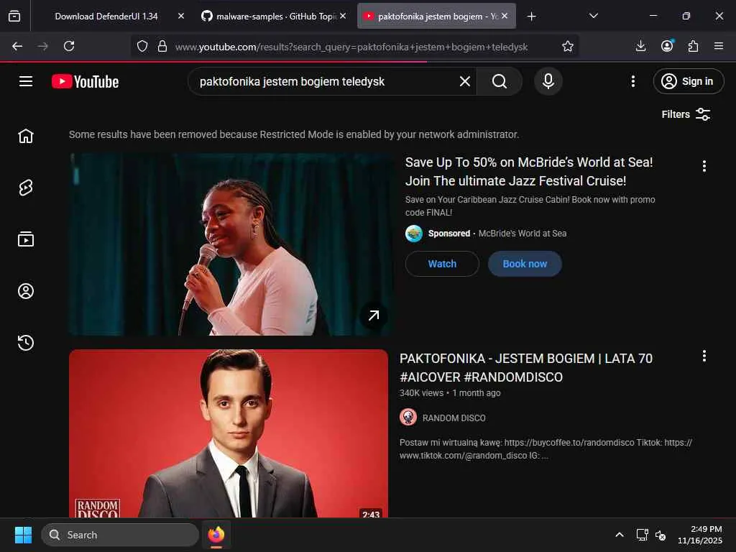Screen dimensions: 736x552
Task: Click the Windows taskbar Search box
Action: 120,535
